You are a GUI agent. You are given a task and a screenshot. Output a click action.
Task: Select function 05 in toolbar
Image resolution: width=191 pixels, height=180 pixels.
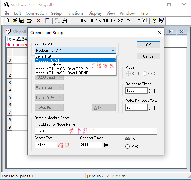pos(83,21)
